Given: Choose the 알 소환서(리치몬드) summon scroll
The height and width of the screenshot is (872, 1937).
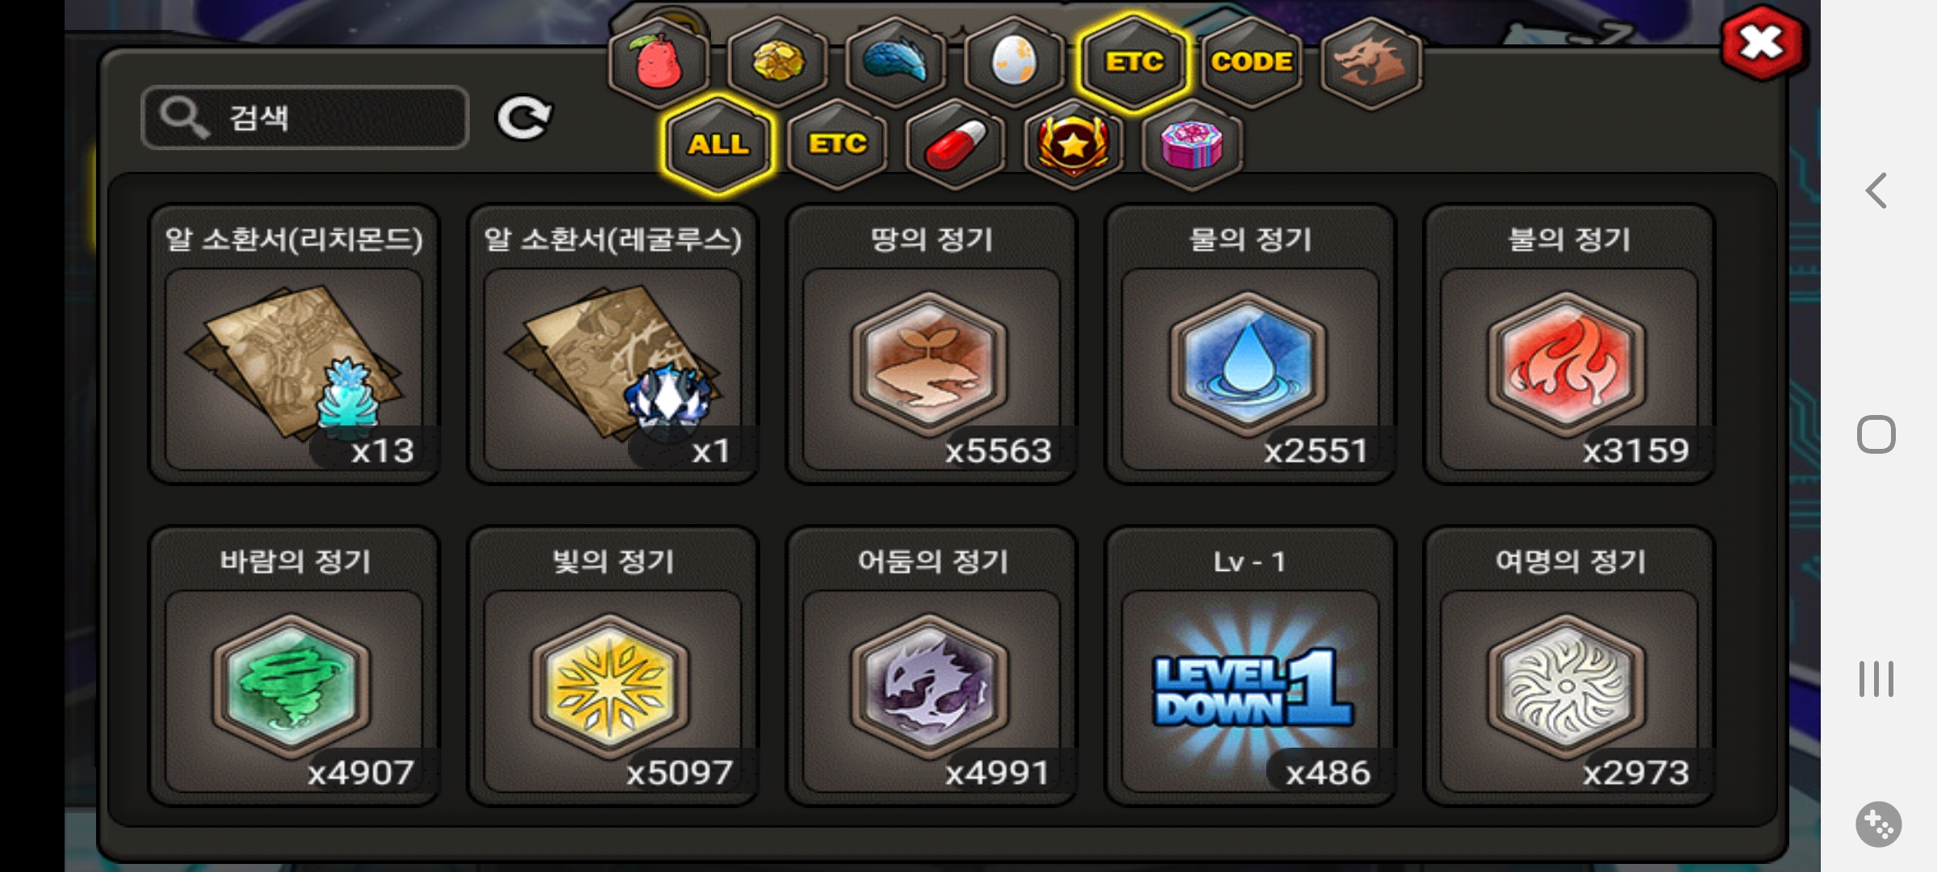Looking at the screenshot, I should (x=294, y=344).
